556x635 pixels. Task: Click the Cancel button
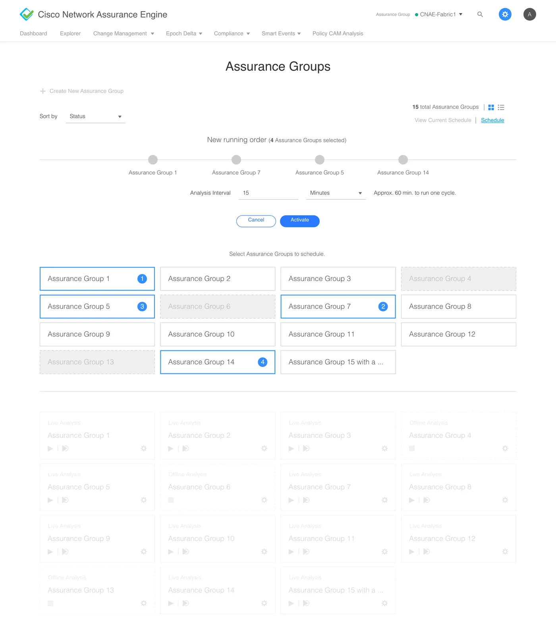click(256, 221)
